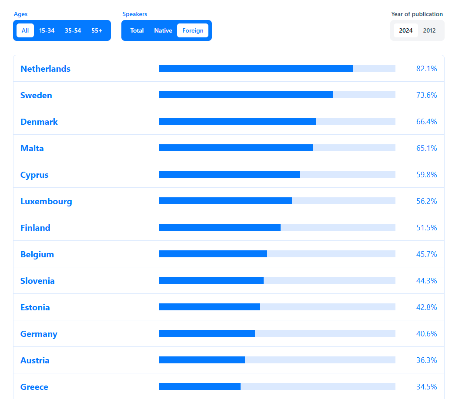The width and height of the screenshot is (452, 399).
Task: Click the 44.3% value for Slovenia
Action: pos(427,281)
